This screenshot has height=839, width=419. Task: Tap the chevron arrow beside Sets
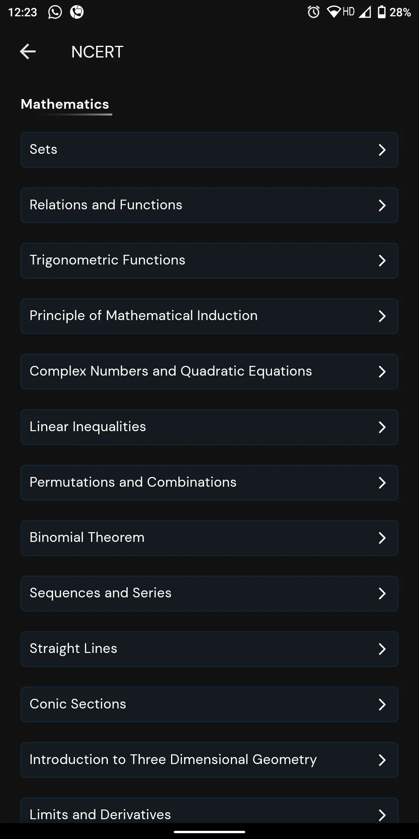382,150
